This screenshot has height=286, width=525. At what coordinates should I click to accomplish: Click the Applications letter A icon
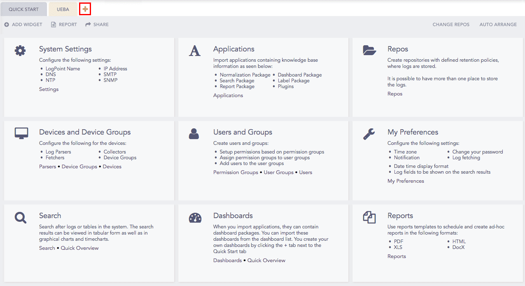(x=195, y=51)
